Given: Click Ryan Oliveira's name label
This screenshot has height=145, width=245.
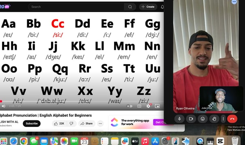Looking at the screenshot, I should [185, 108].
